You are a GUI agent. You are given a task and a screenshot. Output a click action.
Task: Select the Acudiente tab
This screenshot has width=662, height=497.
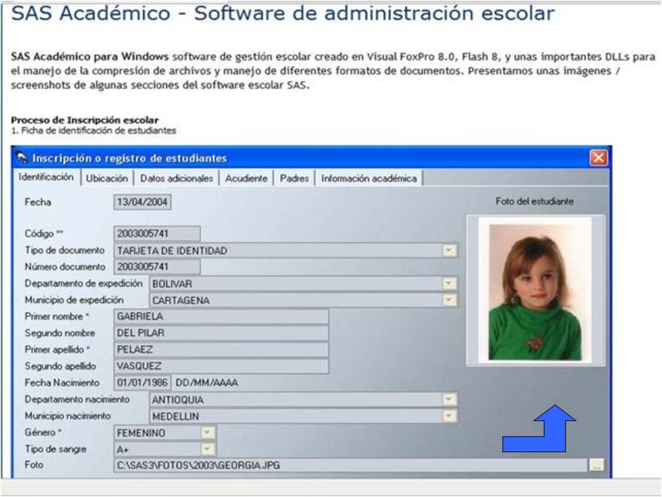(246, 179)
